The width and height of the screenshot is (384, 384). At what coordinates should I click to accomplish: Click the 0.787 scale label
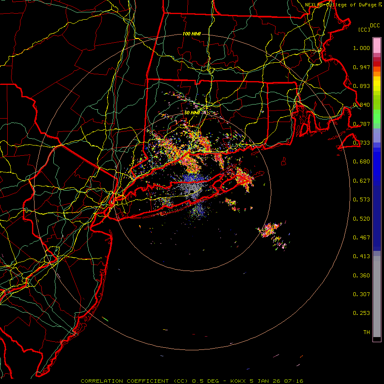click(x=361, y=124)
